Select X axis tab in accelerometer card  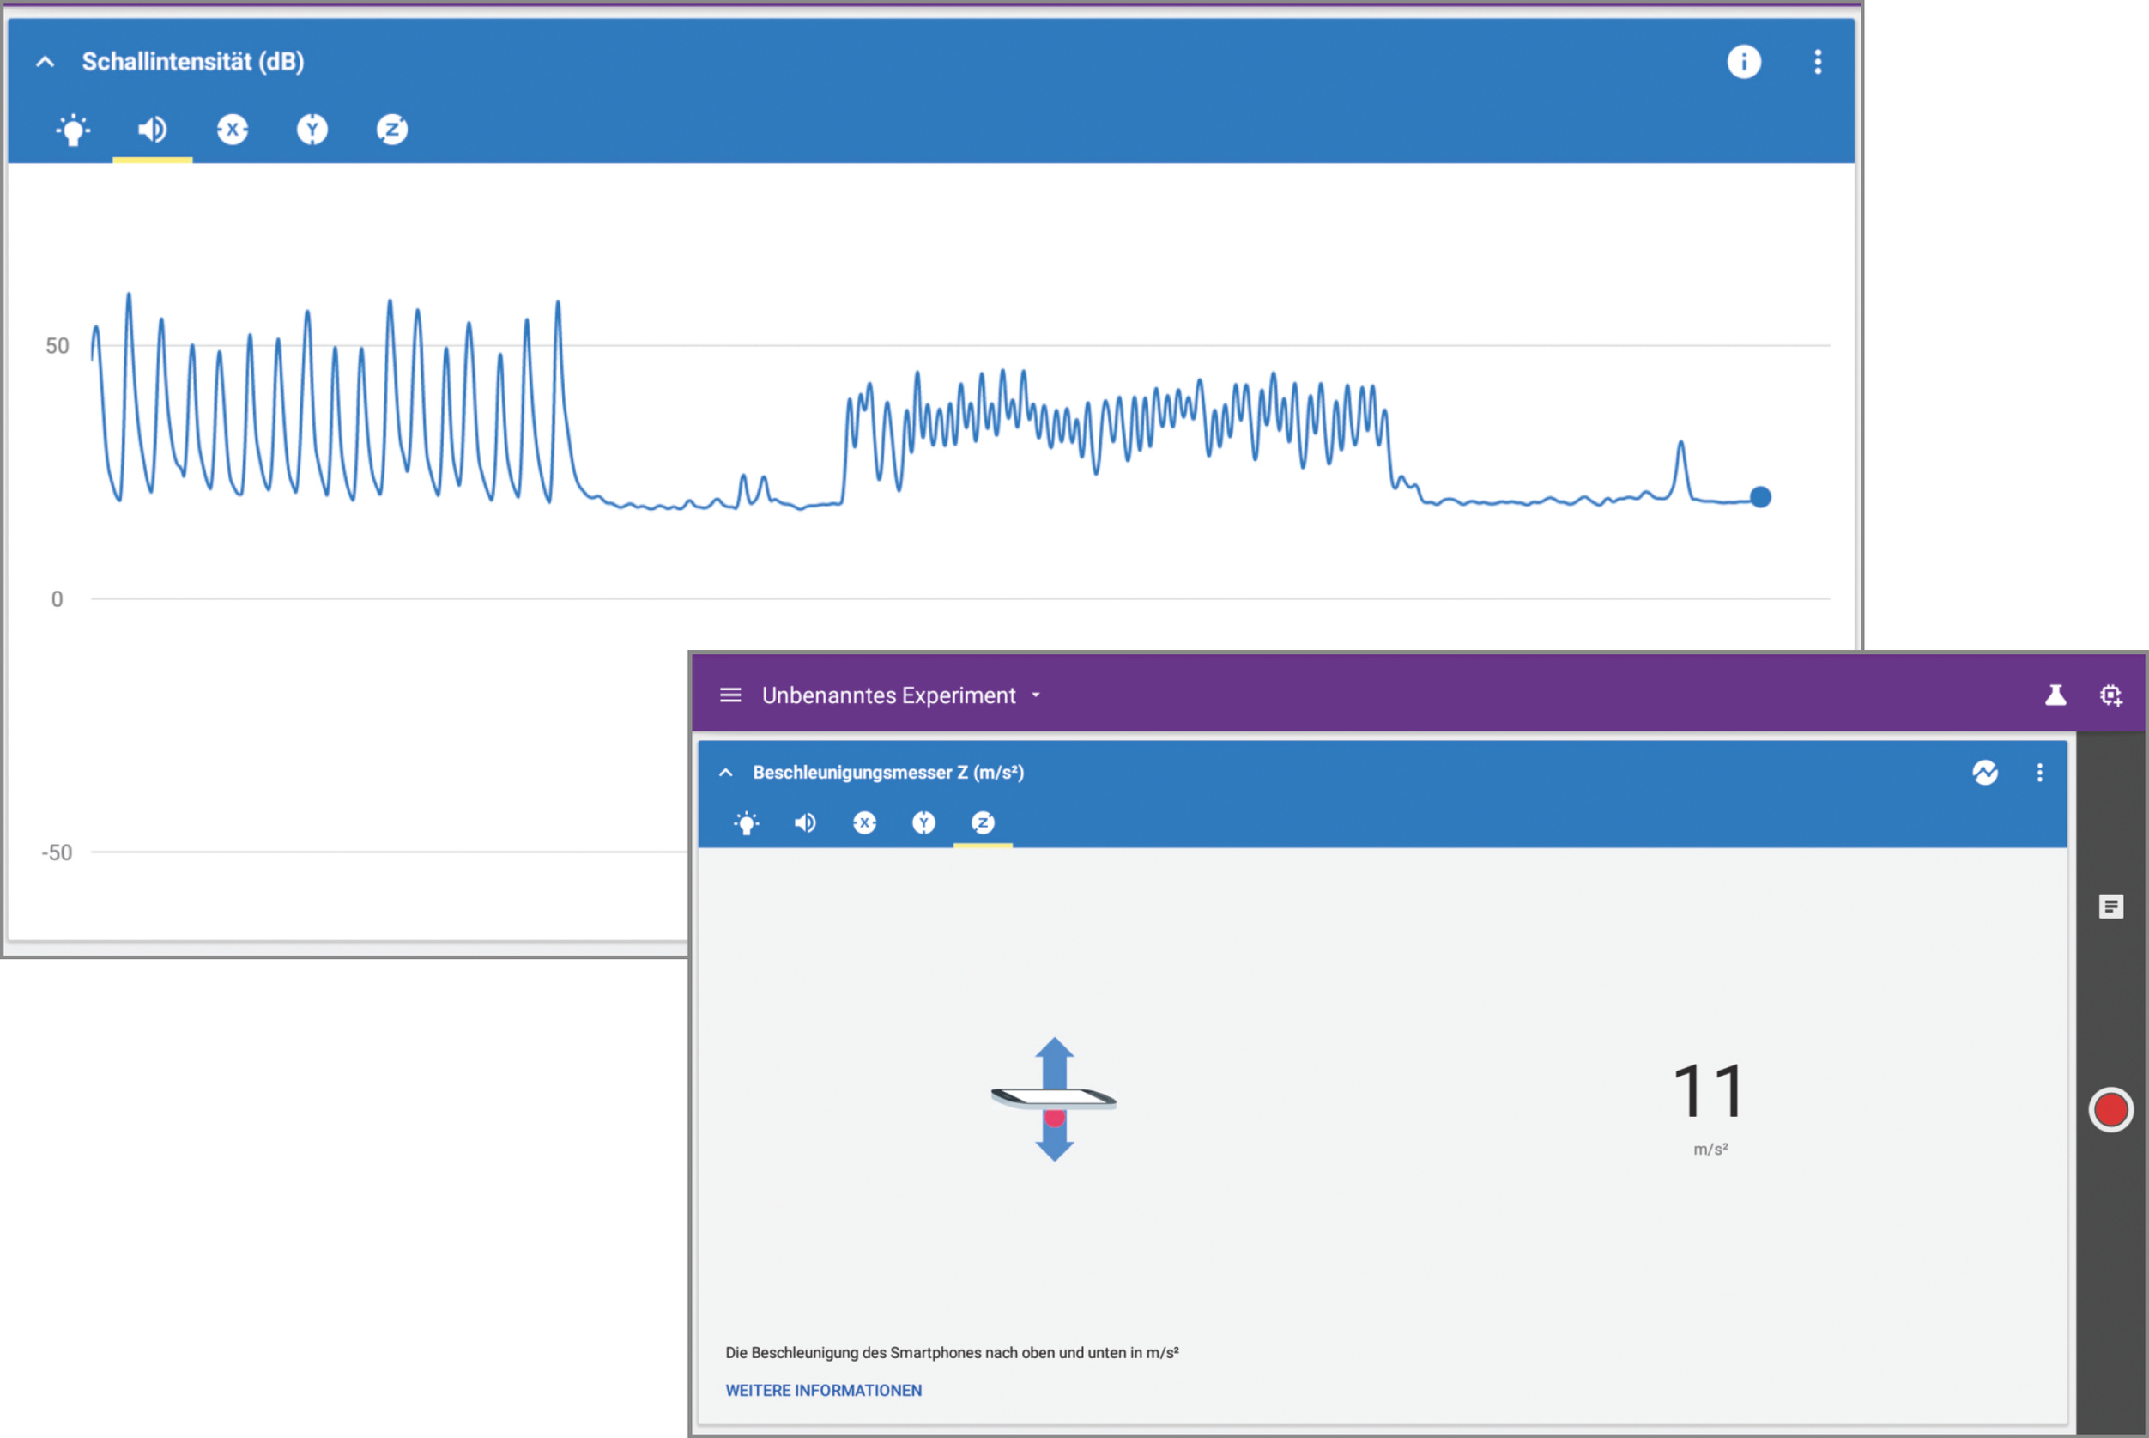863,822
